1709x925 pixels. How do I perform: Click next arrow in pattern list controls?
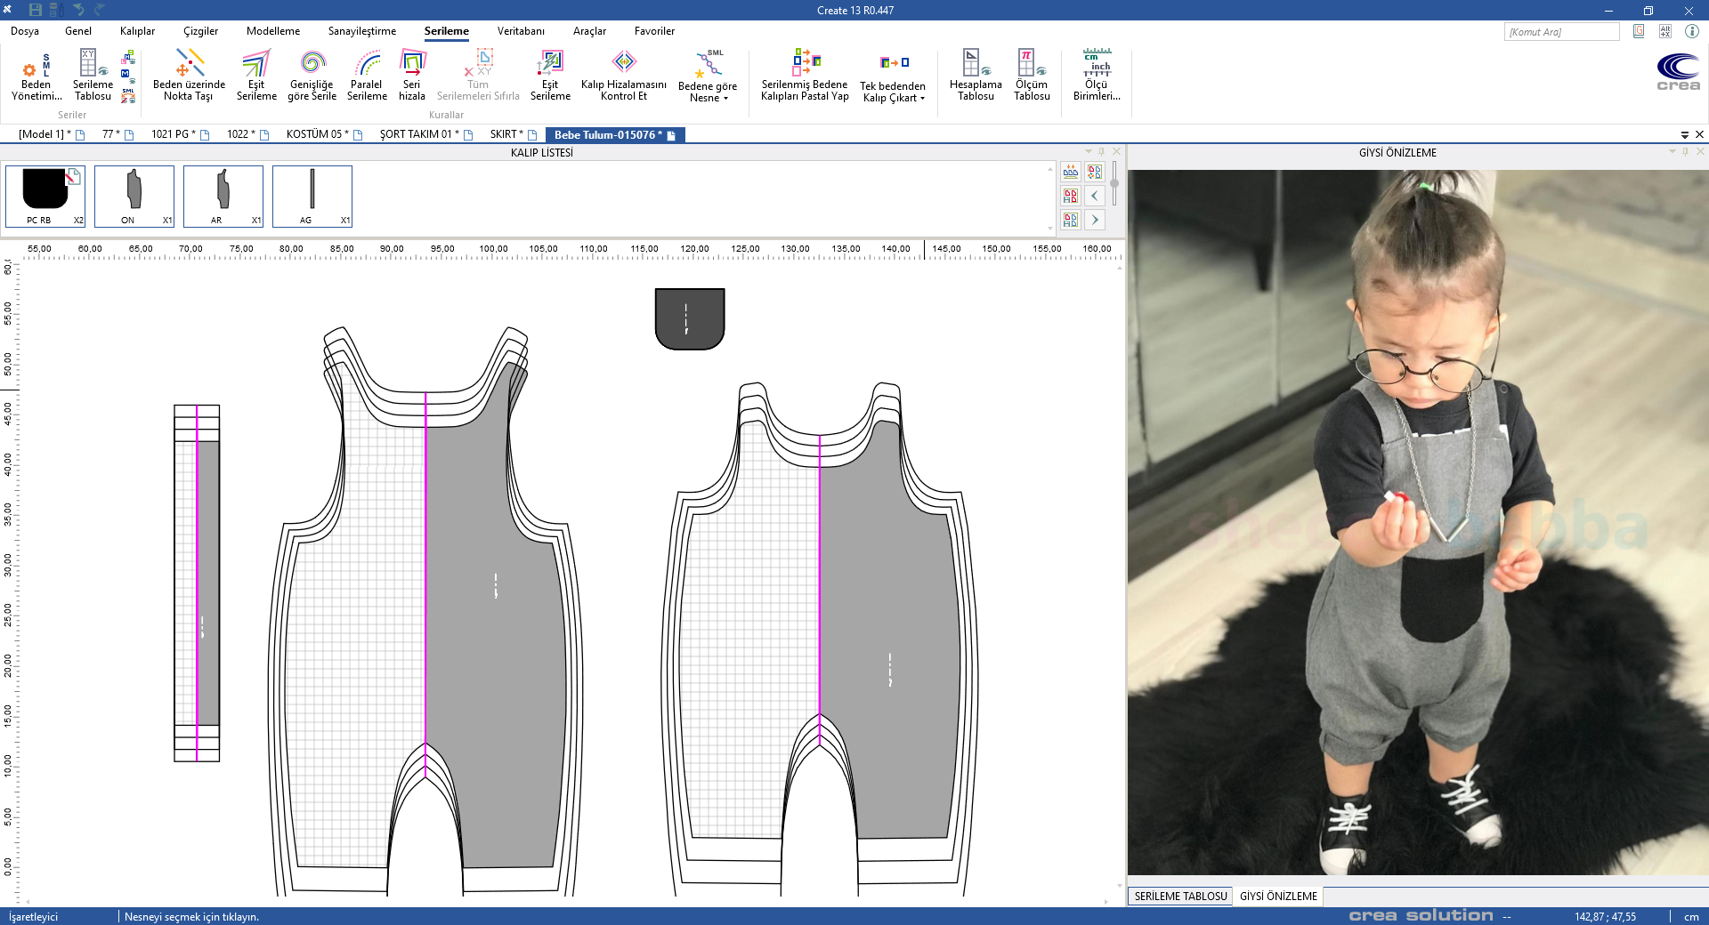[x=1095, y=220]
